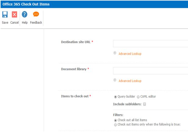188x132 pixels.
Task: Click the Save text label in toolbar
Action: coord(5,23)
